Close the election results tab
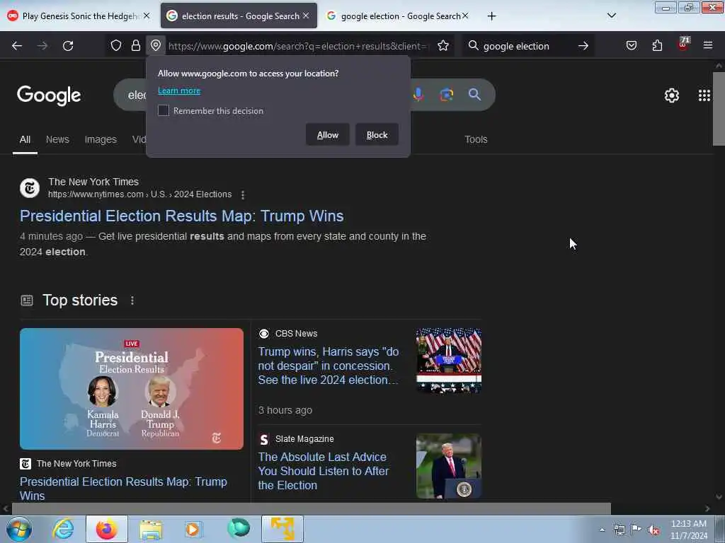The image size is (725, 543). 306,16
